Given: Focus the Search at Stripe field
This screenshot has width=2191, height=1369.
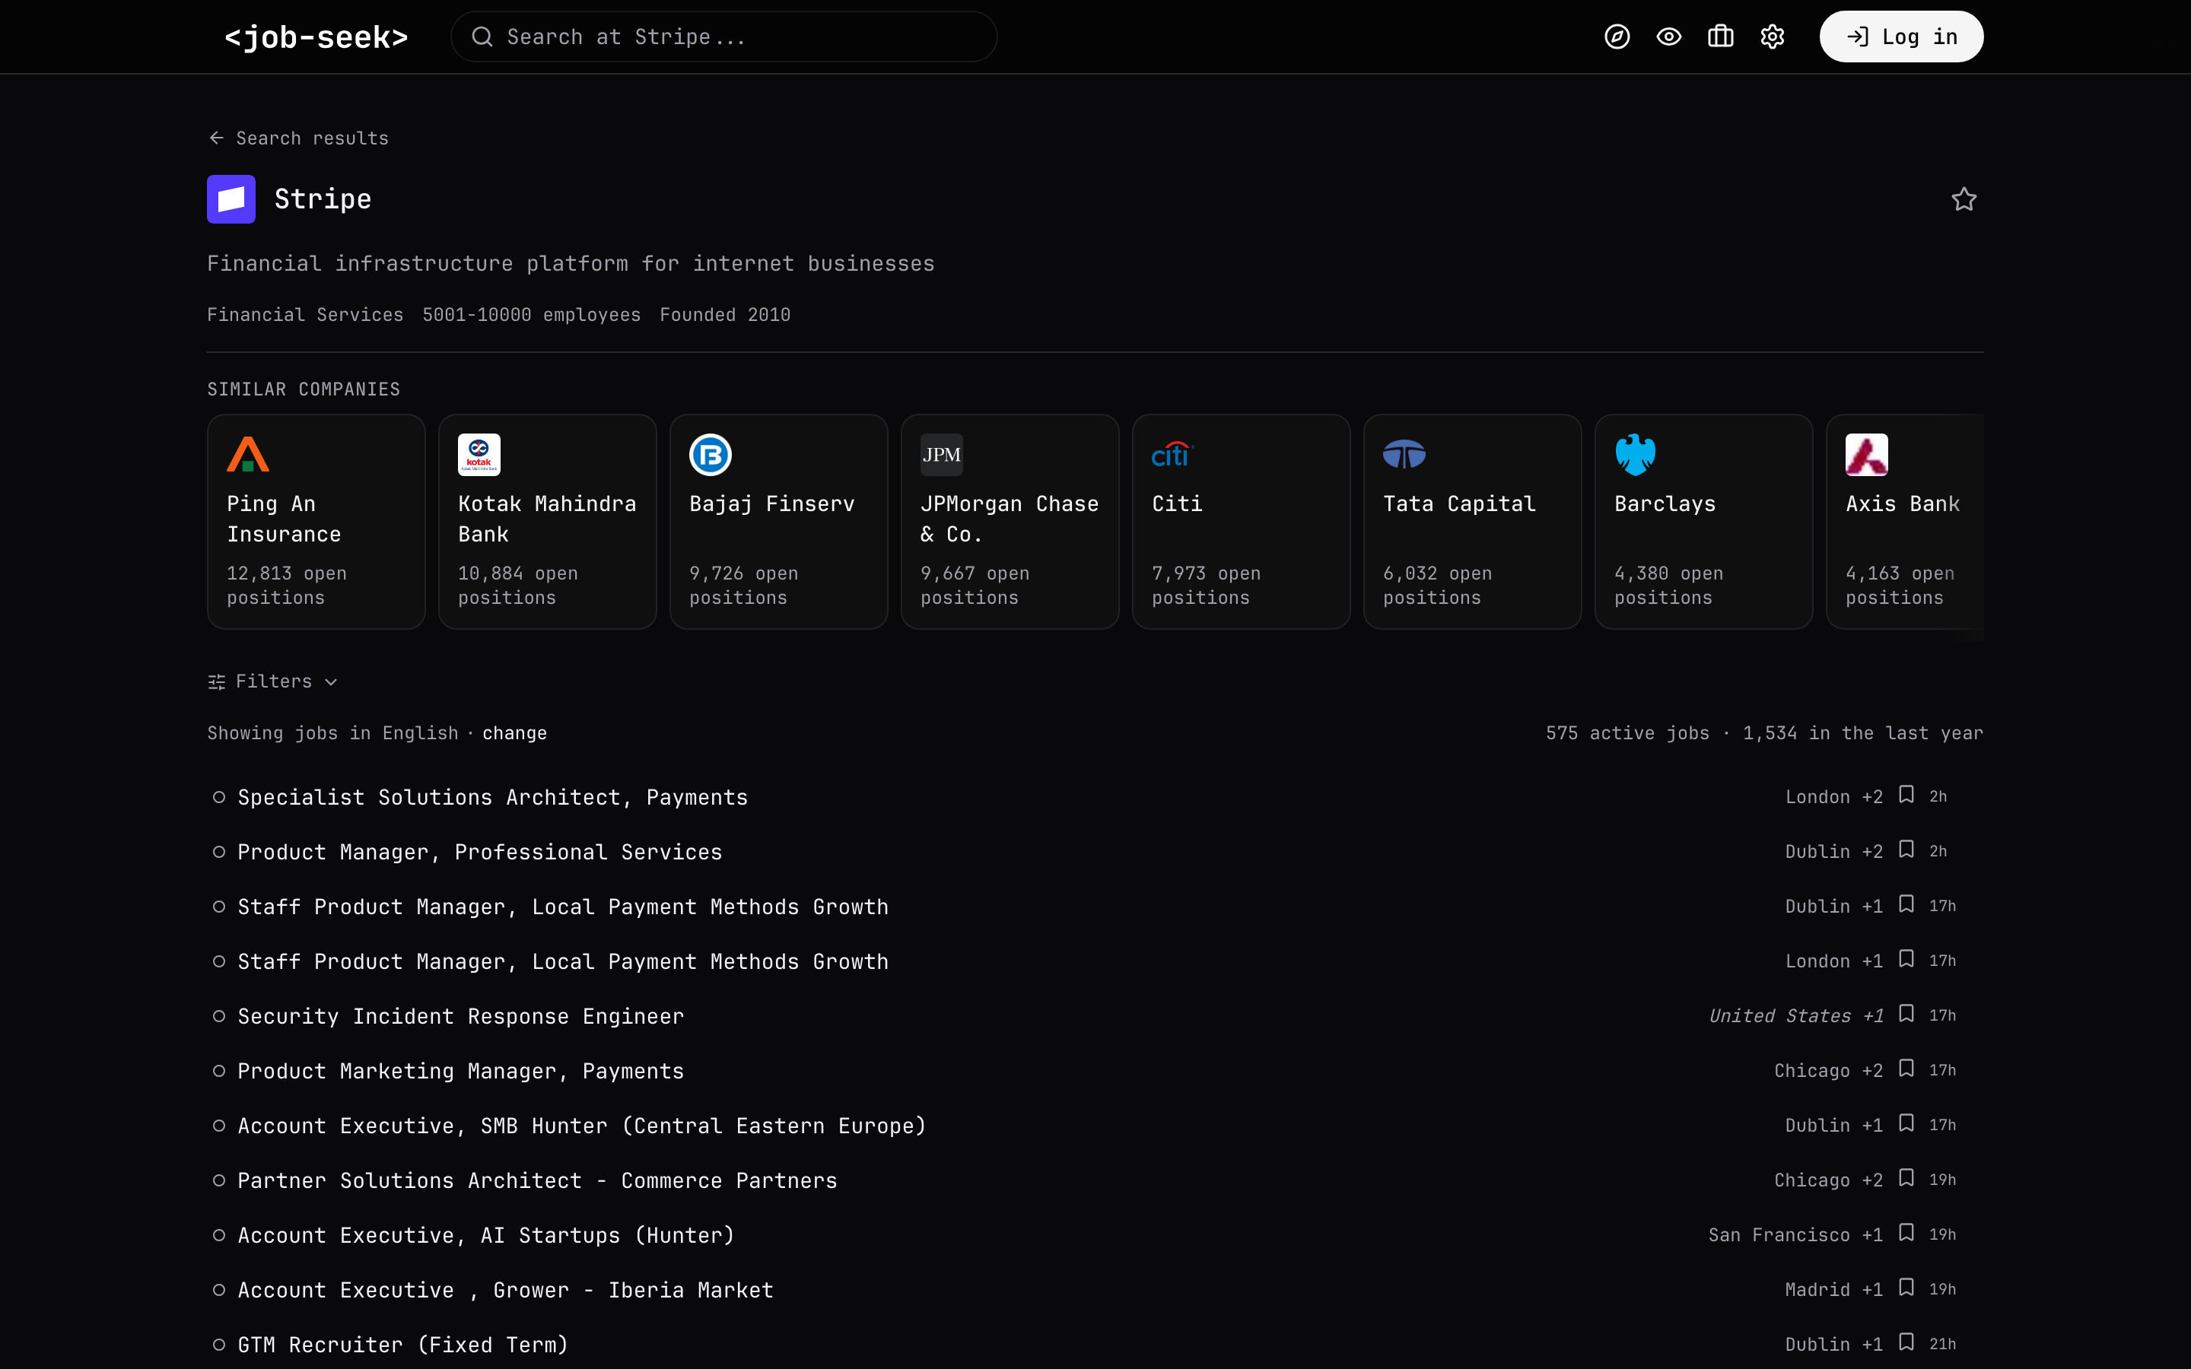Looking at the screenshot, I should tap(723, 37).
